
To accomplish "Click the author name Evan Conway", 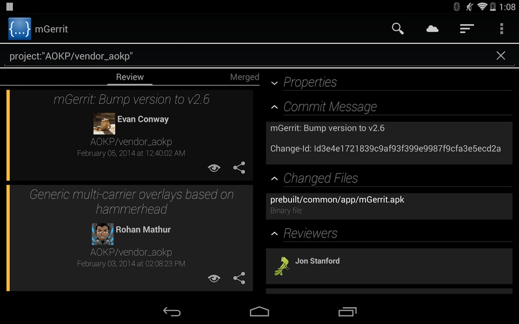I will (143, 119).
